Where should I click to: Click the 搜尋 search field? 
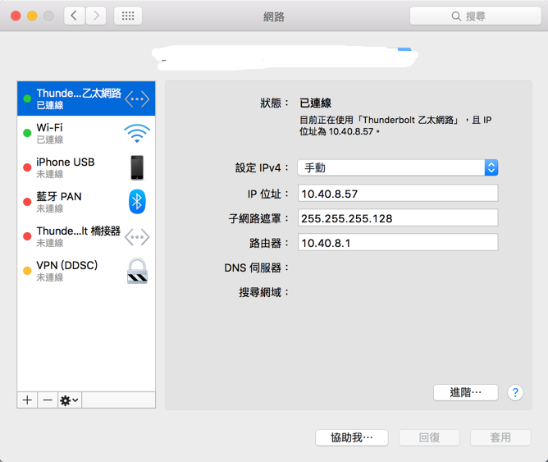[x=475, y=16]
